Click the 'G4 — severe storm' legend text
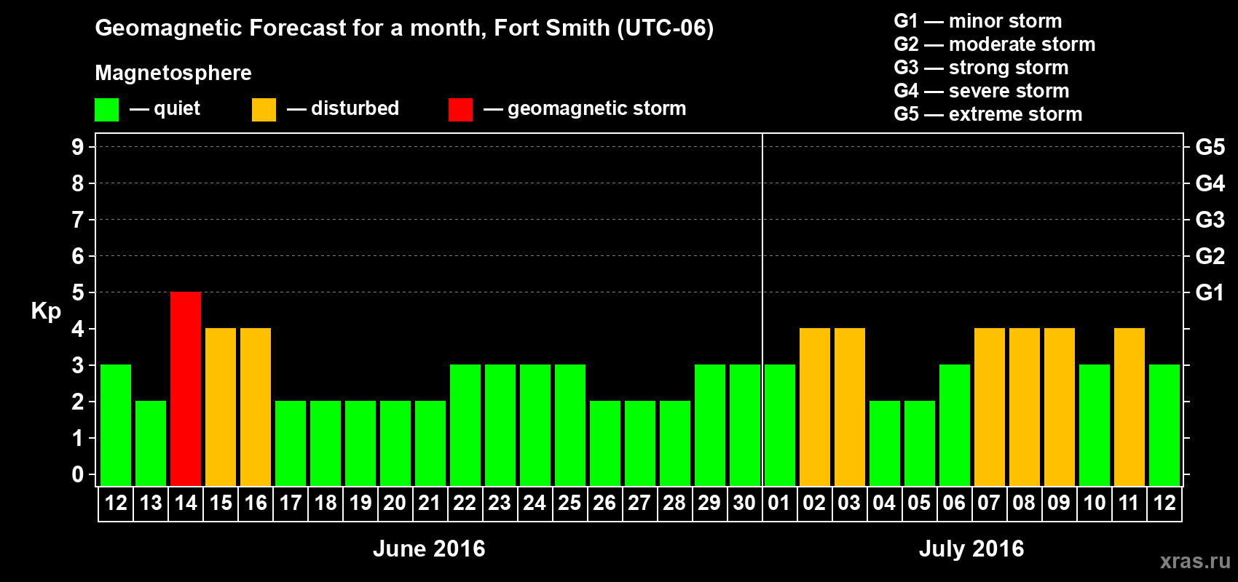This screenshot has height=582, width=1238. (982, 91)
